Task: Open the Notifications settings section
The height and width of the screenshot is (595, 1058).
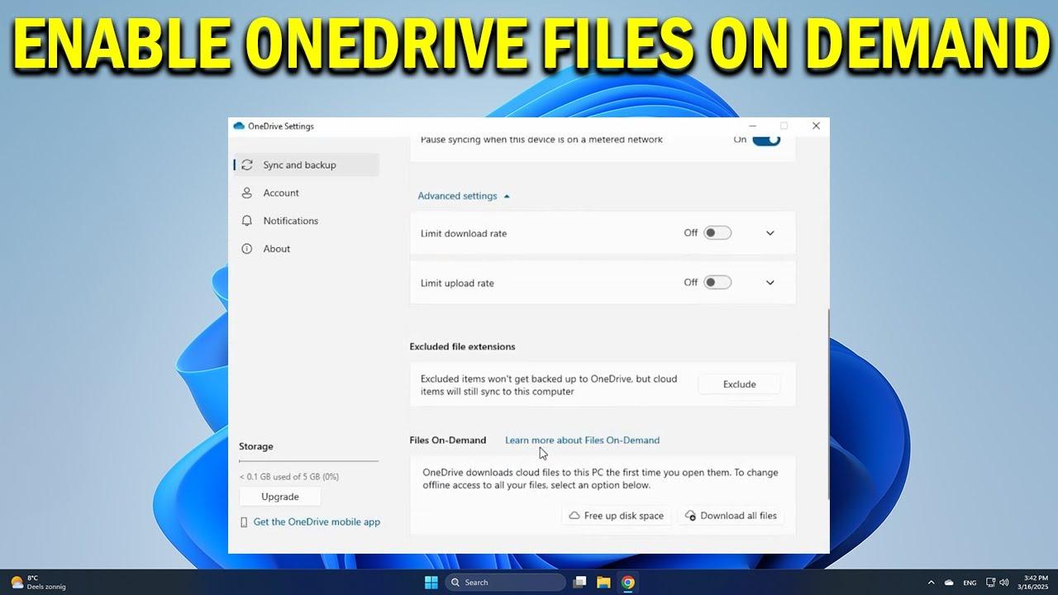Action: point(290,221)
